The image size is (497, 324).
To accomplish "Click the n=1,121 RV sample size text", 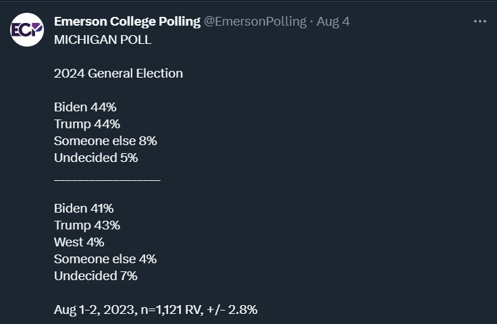I will [x=172, y=310].
